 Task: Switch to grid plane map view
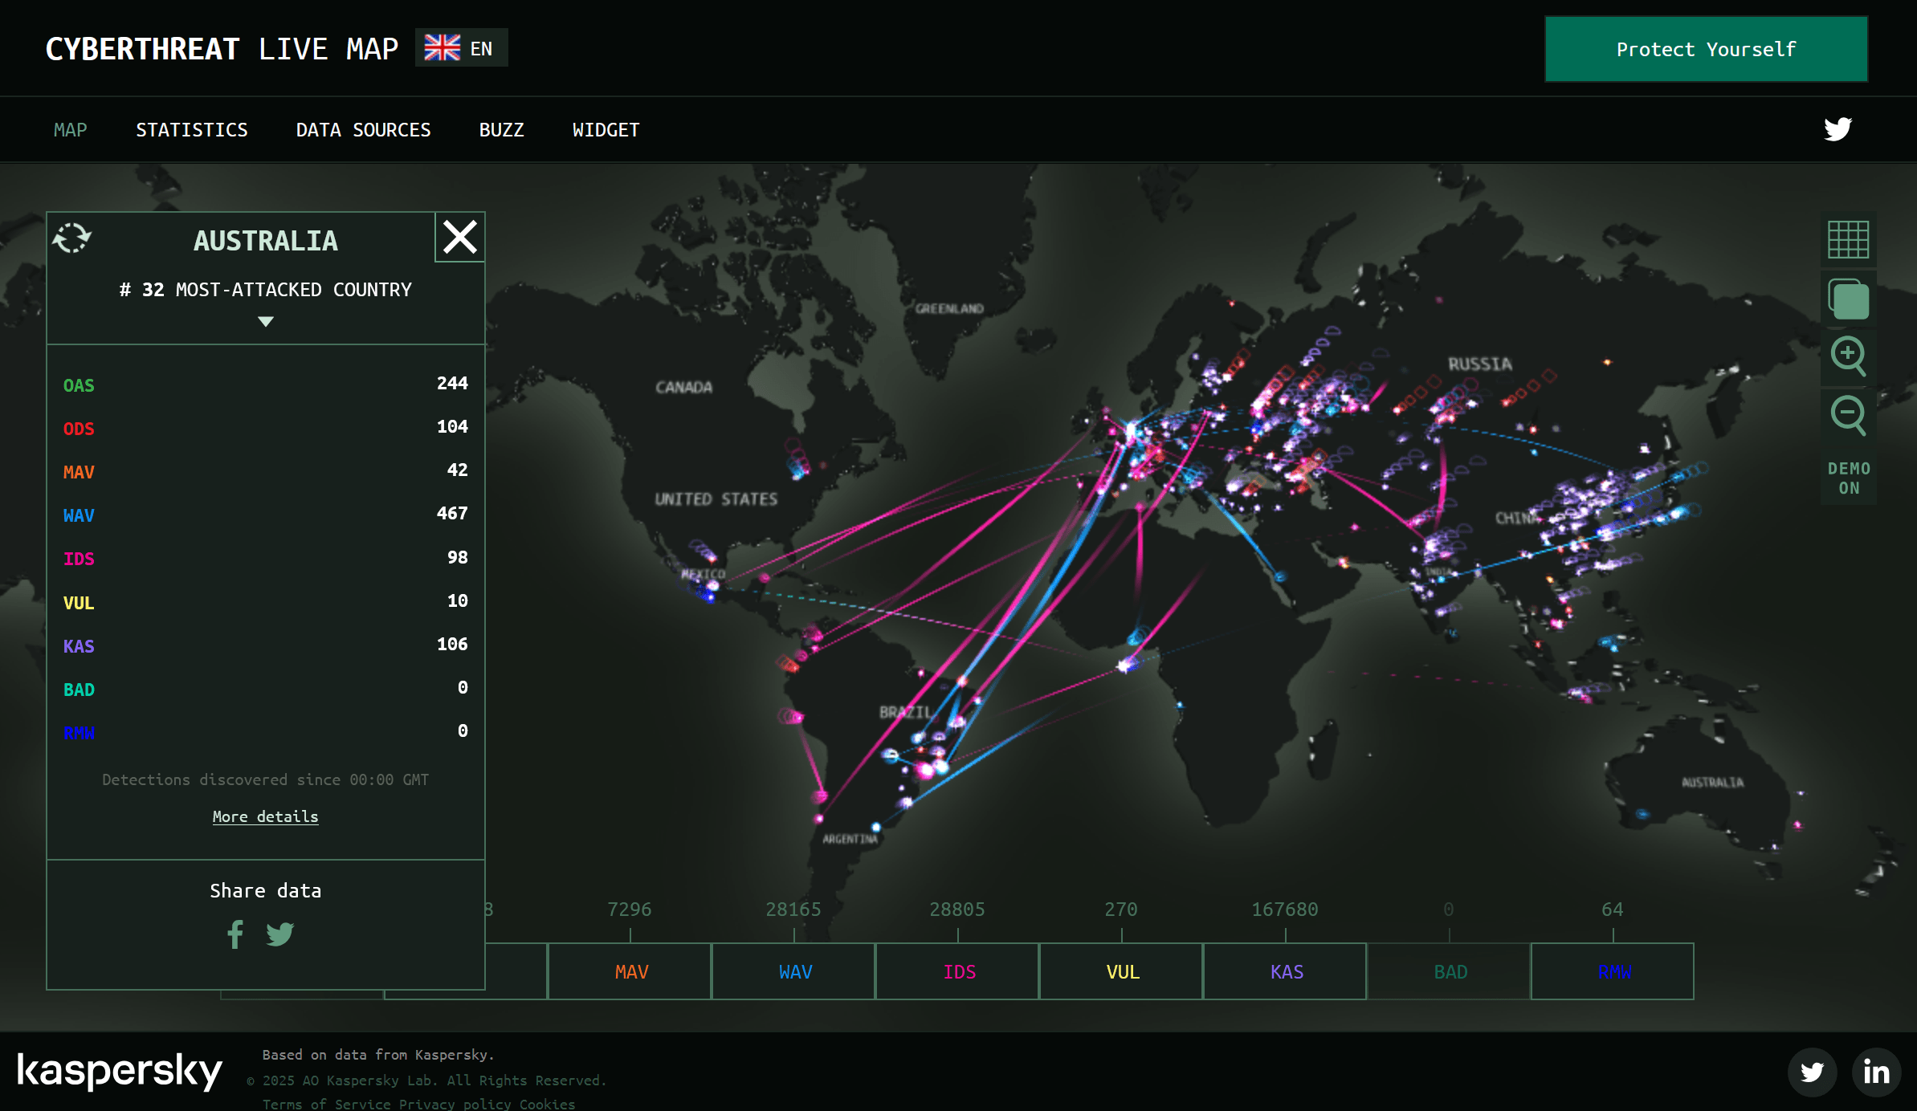click(x=1848, y=239)
